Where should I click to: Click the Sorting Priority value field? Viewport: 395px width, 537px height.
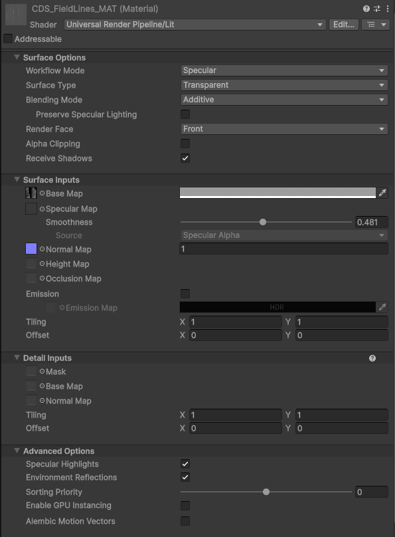[x=371, y=492]
